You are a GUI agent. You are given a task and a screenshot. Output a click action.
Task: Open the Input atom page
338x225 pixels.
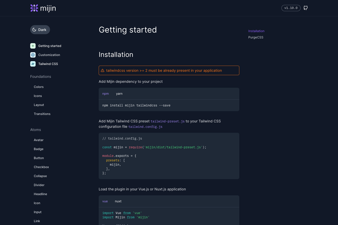point(38,212)
